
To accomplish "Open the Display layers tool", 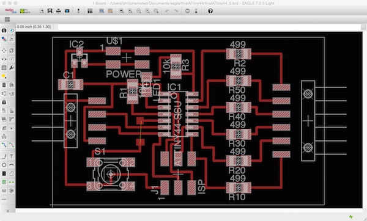I will coord(4,39).
